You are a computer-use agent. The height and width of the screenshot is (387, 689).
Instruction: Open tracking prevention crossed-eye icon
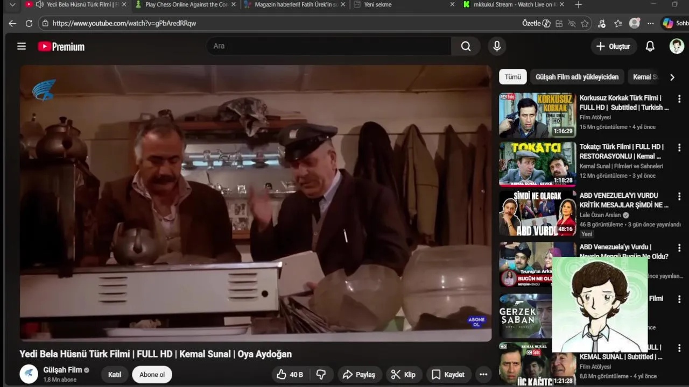pos(572,23)
